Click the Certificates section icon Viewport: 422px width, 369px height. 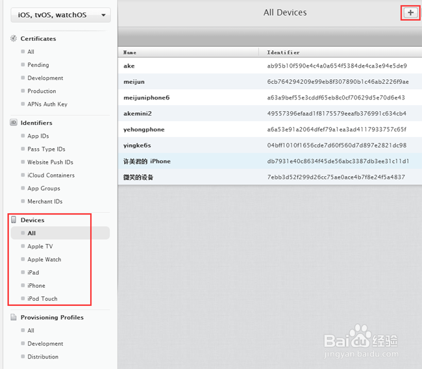(14, 38)
